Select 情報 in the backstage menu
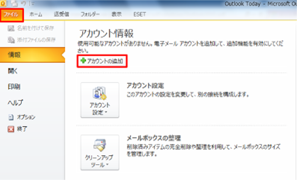Viewport: 297px width, 180px height. 32,55
